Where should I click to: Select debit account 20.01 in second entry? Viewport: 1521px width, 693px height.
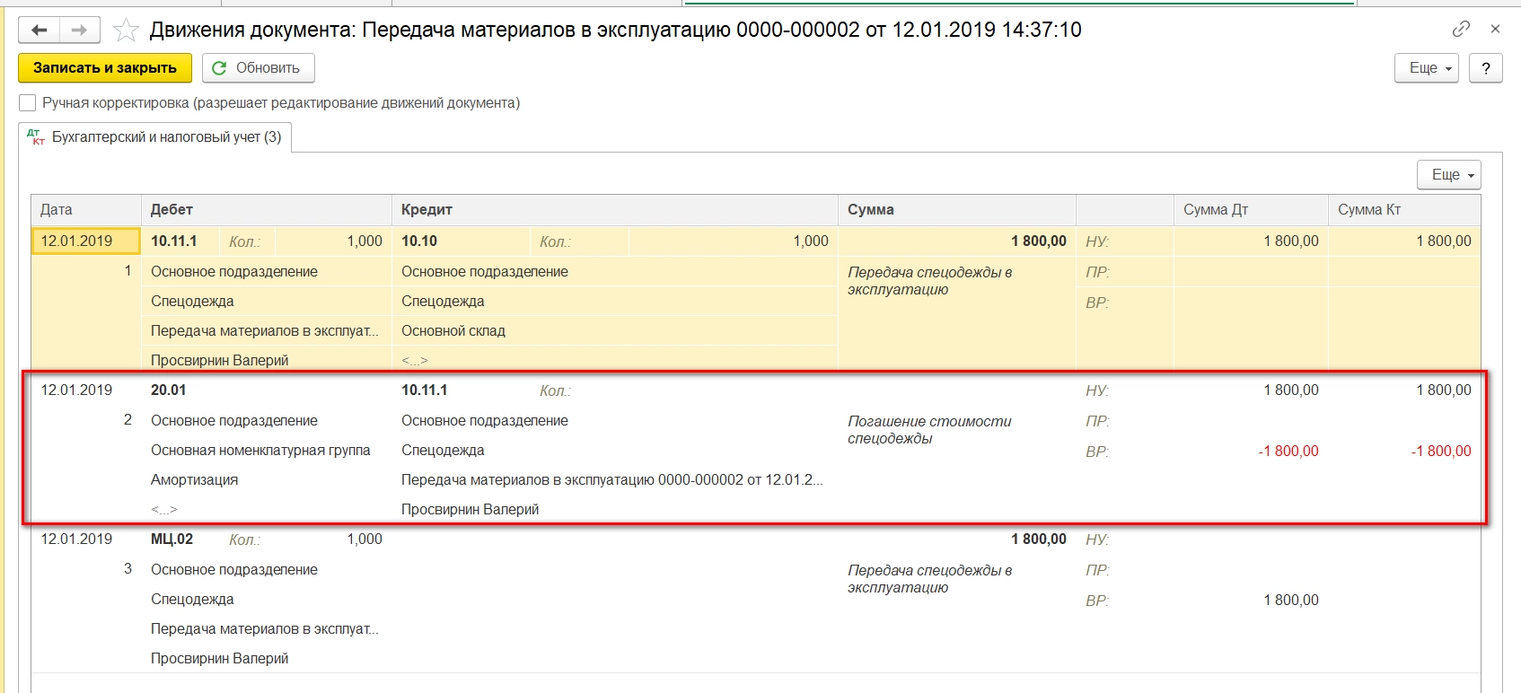[169, 390]
